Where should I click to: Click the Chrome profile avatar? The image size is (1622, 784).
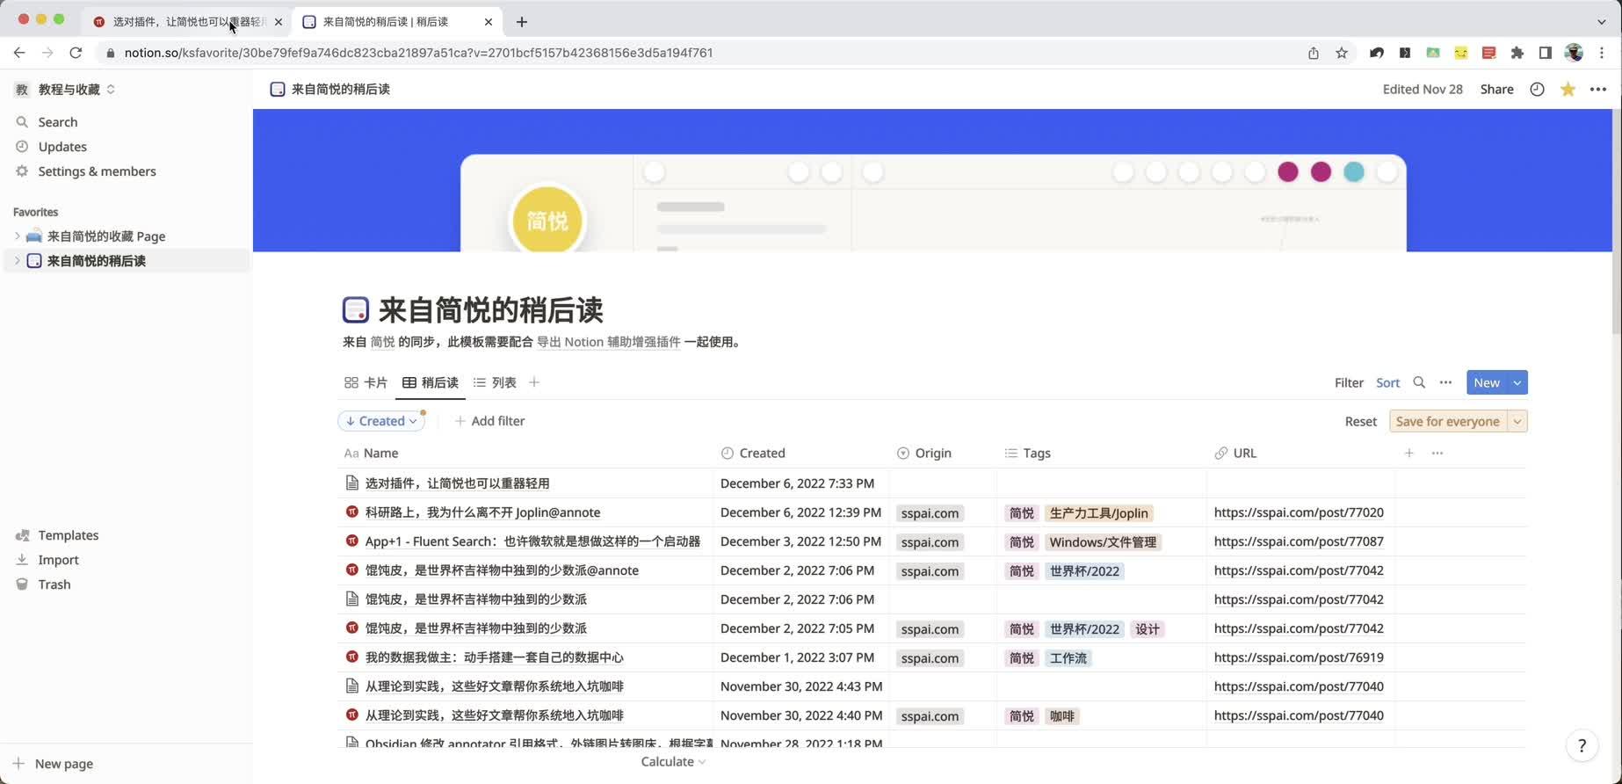pos(1574,53)
